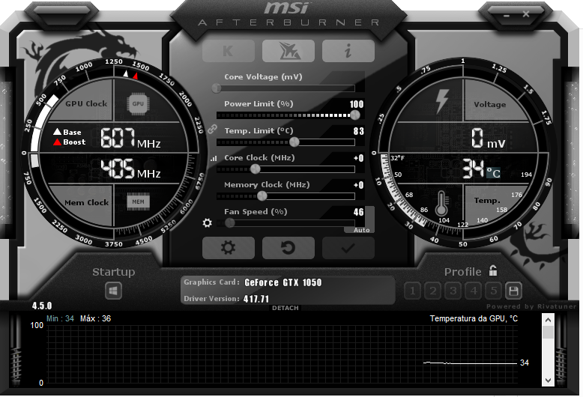Reset settings with the circular arrow button
This screenshot has height=397, width=583.
289,248
